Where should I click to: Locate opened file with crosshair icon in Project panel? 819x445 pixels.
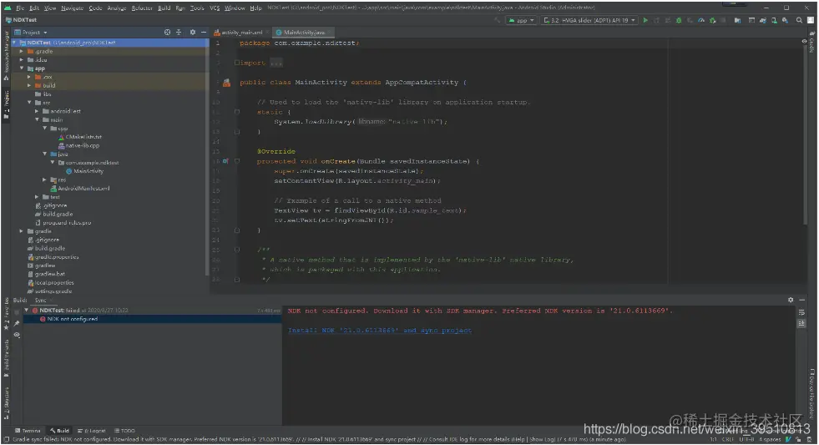pyautogui.click(x=167, y=33)
